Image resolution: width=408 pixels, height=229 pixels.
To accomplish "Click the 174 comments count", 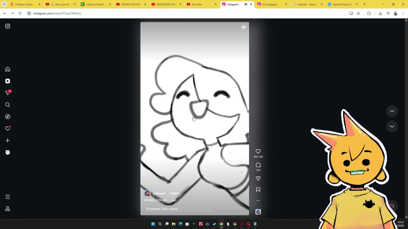I will 258,170.
